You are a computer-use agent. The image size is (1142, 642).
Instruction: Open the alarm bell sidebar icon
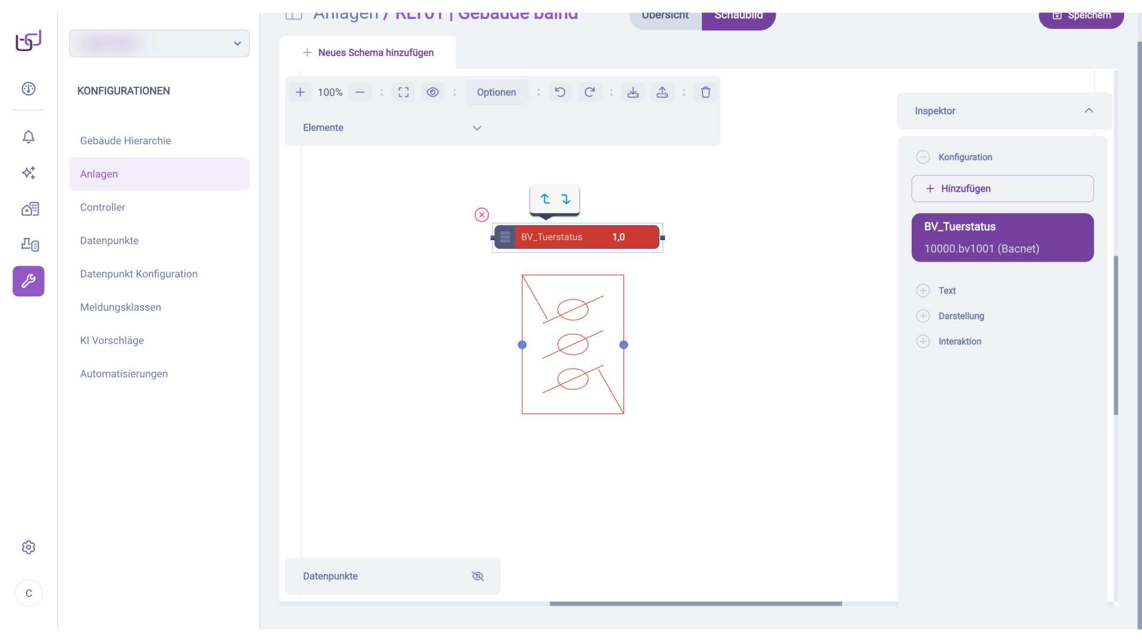29,137
